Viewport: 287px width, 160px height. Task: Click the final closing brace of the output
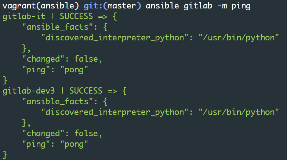[5, 154]
